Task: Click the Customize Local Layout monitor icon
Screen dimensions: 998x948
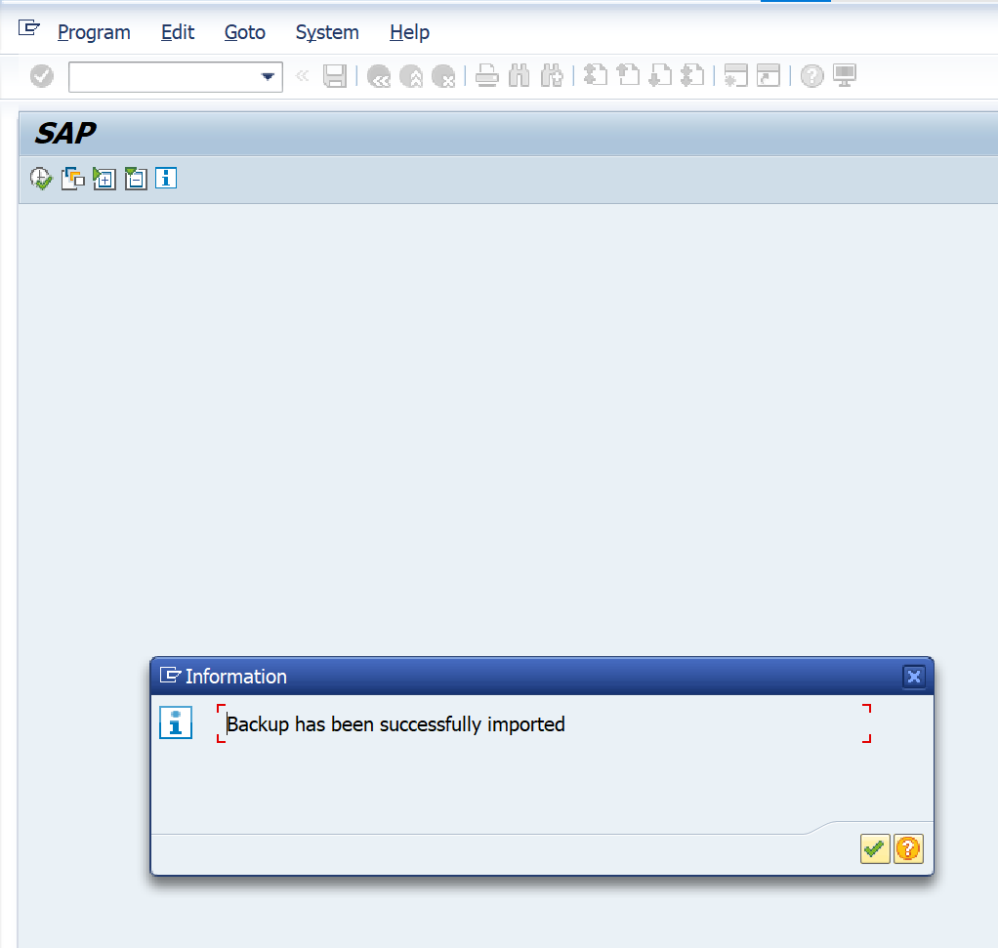Action: pyautogui.click(x=844, y=76)
